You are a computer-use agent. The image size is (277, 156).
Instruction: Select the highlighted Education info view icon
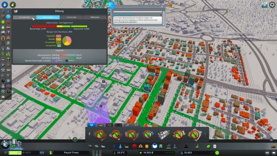point(8,16)
